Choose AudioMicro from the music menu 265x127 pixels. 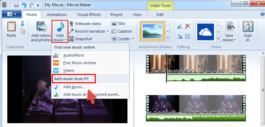click(90, 55)
